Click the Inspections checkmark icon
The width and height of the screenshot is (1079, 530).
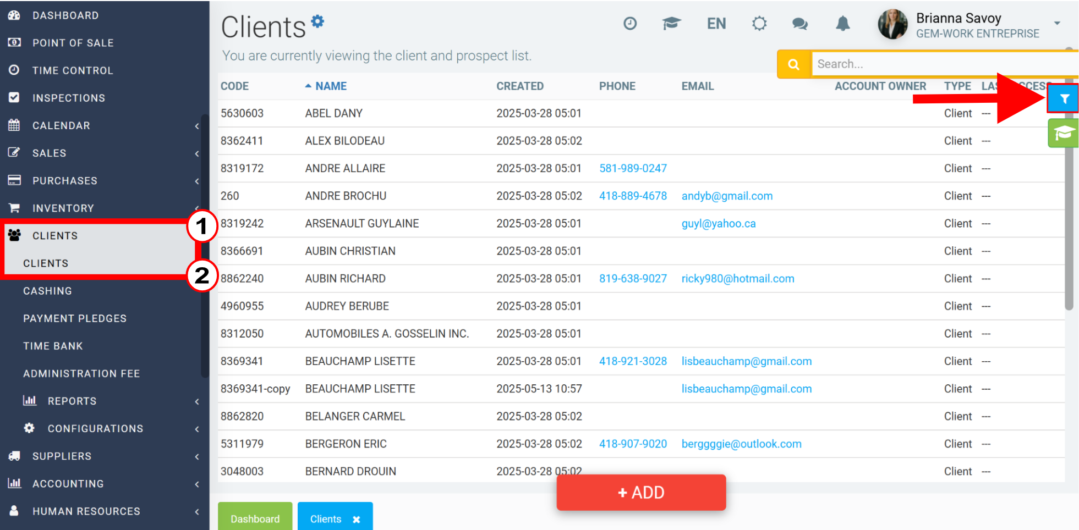coord(14,97)
